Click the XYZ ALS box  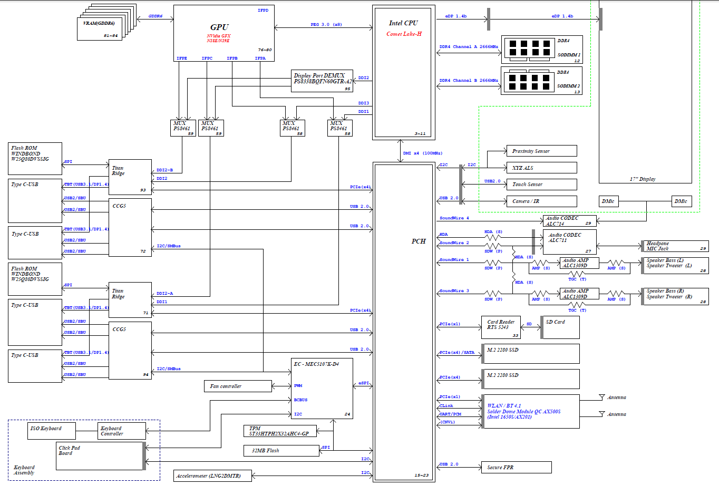tap(541, 168)
